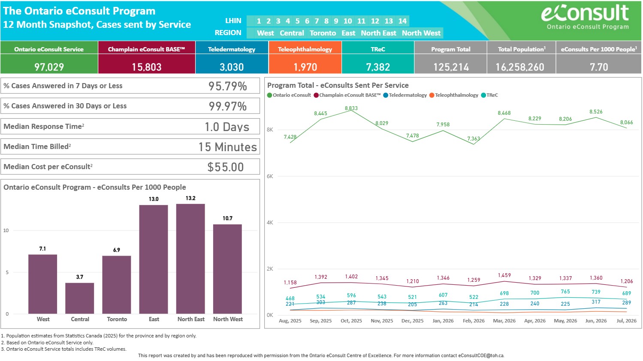This screenshot has width=643, height=361.
Task: Select the North West bar showing 10.7
Action: (x=227, y=269)
